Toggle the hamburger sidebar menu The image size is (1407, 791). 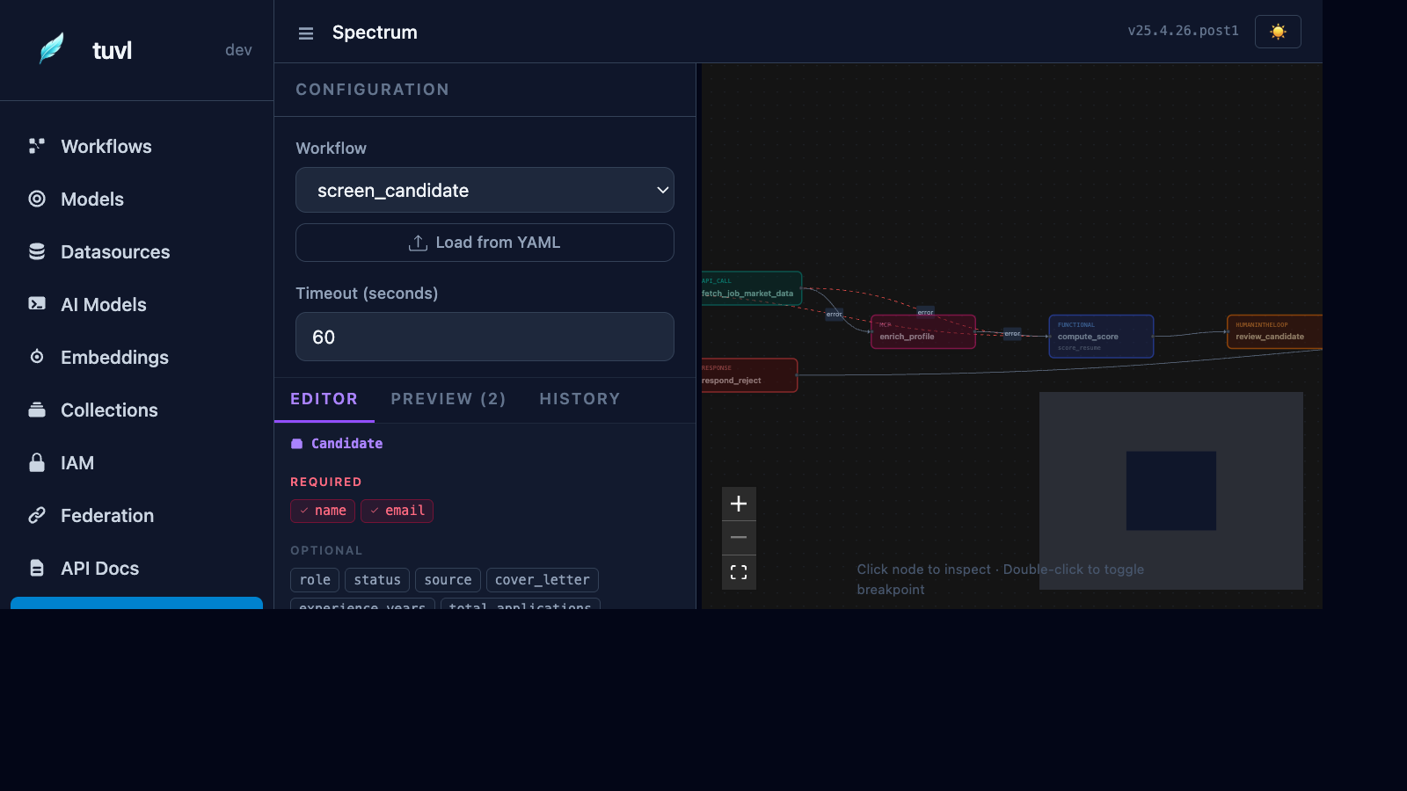(306, 33)
